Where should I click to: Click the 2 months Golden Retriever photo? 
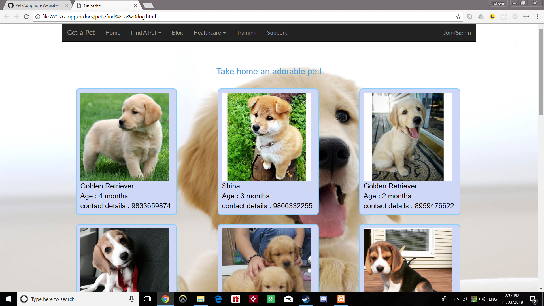(x=408, y=137)
